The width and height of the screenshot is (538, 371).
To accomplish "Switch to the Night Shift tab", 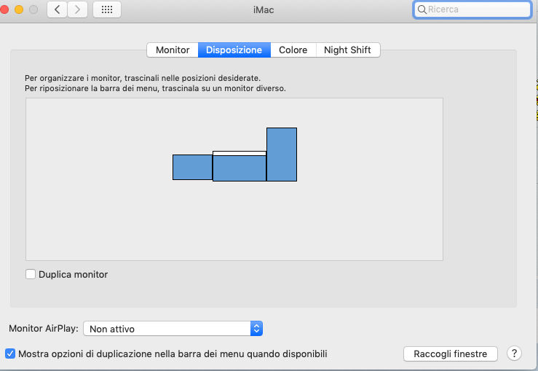I will (x=347, y=50).
